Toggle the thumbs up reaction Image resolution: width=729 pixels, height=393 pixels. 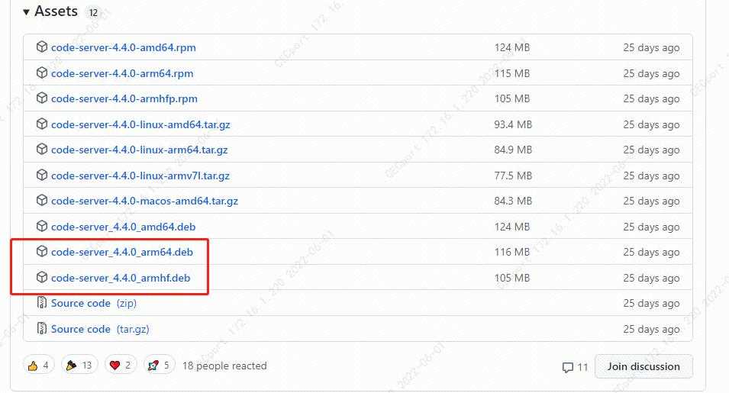coord(39,366)
